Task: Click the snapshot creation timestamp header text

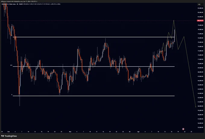Action: click(x=19, y=1)
